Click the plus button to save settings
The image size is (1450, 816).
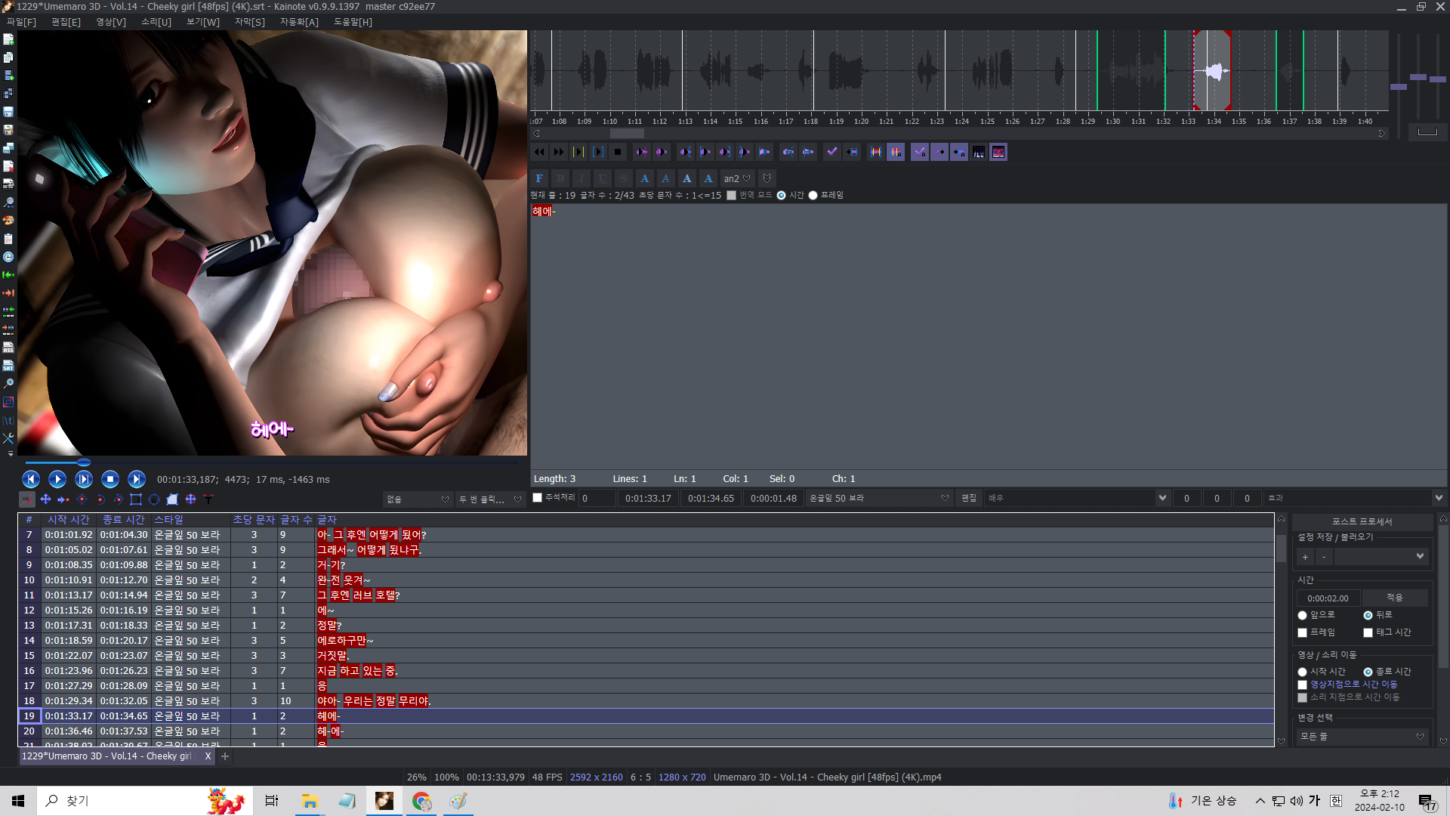click(1305, 557)
